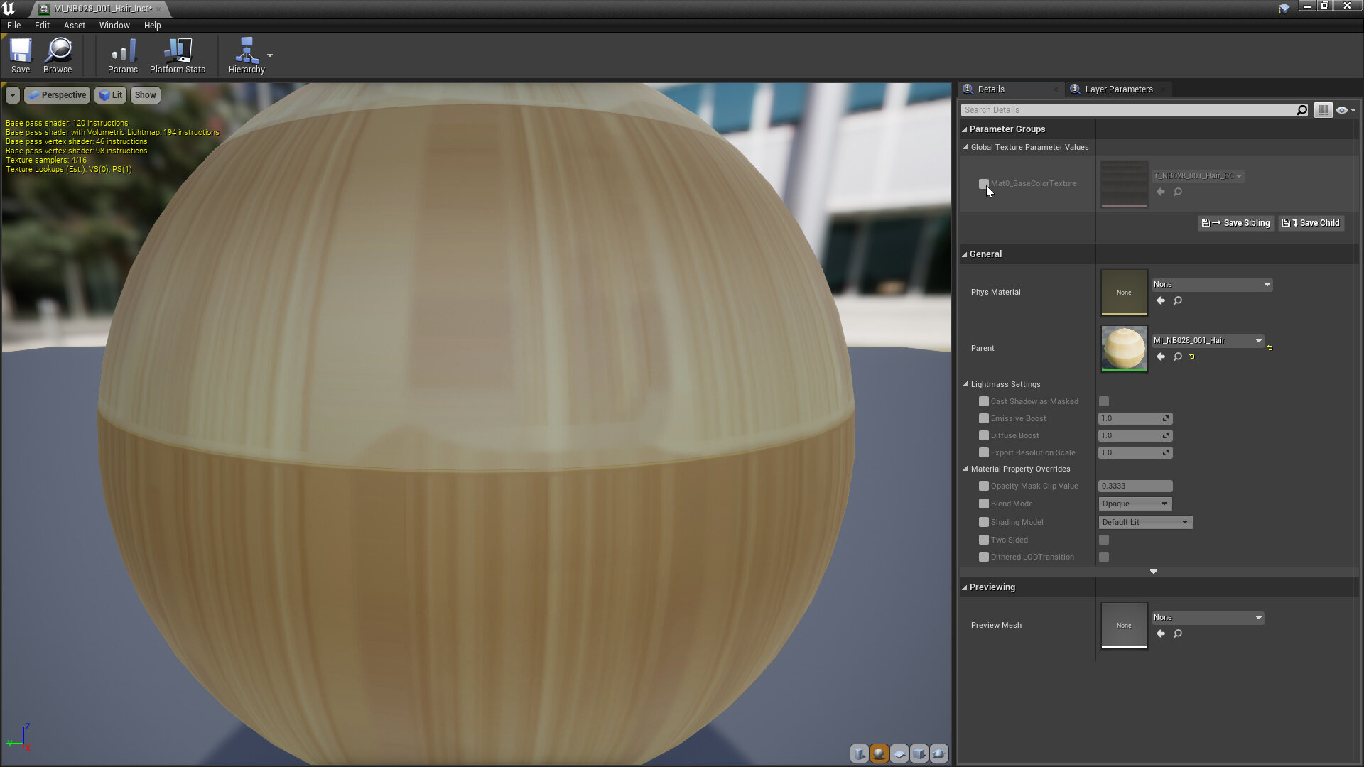Open the Shading Model Default Lit dropdown
Screen dimensions: 1364x767
(1145, 523)
